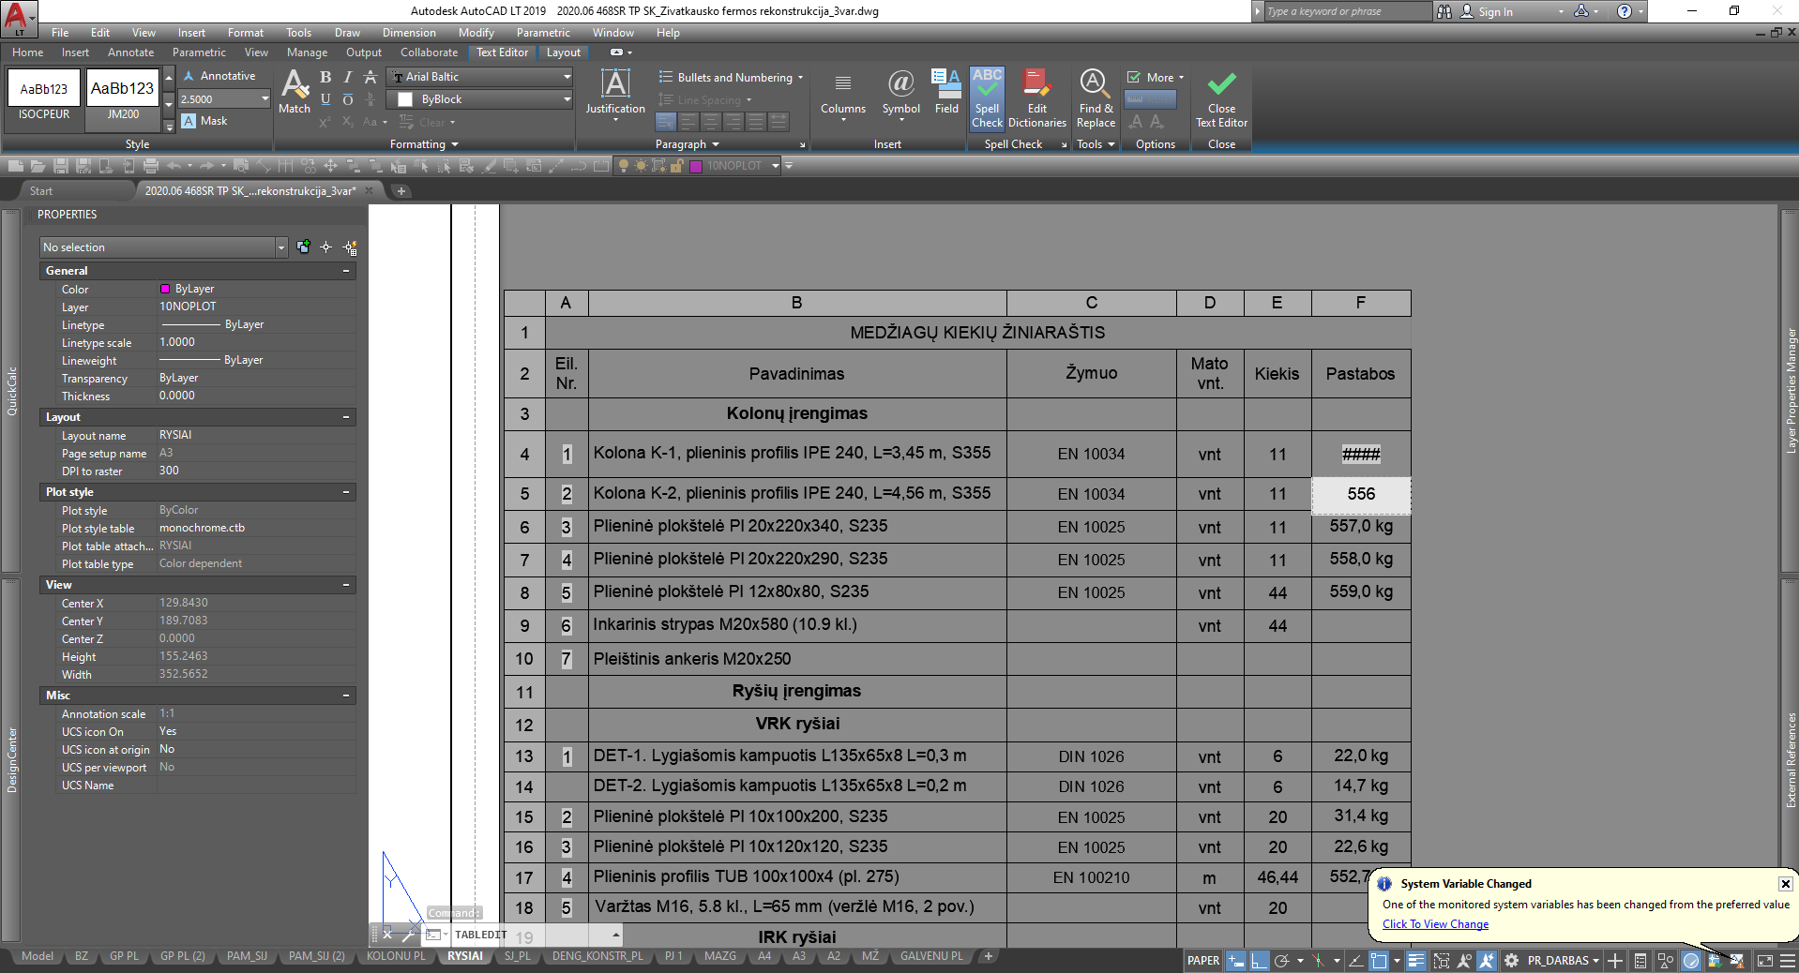Open the Justification tool
This screenshot has width=1799, height=973.
click(615, 94)
